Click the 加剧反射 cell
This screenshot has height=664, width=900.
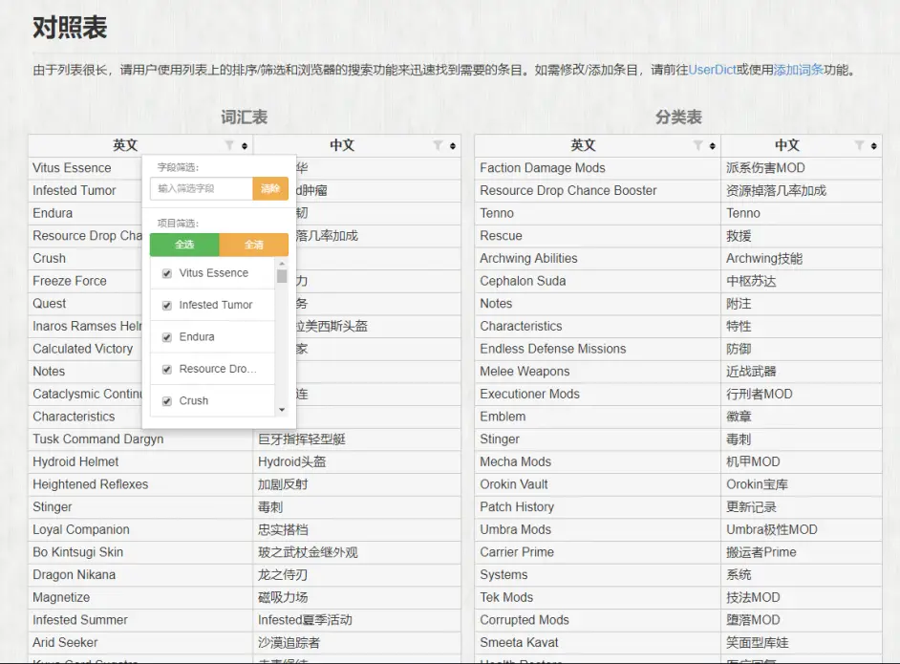point(356,484)
